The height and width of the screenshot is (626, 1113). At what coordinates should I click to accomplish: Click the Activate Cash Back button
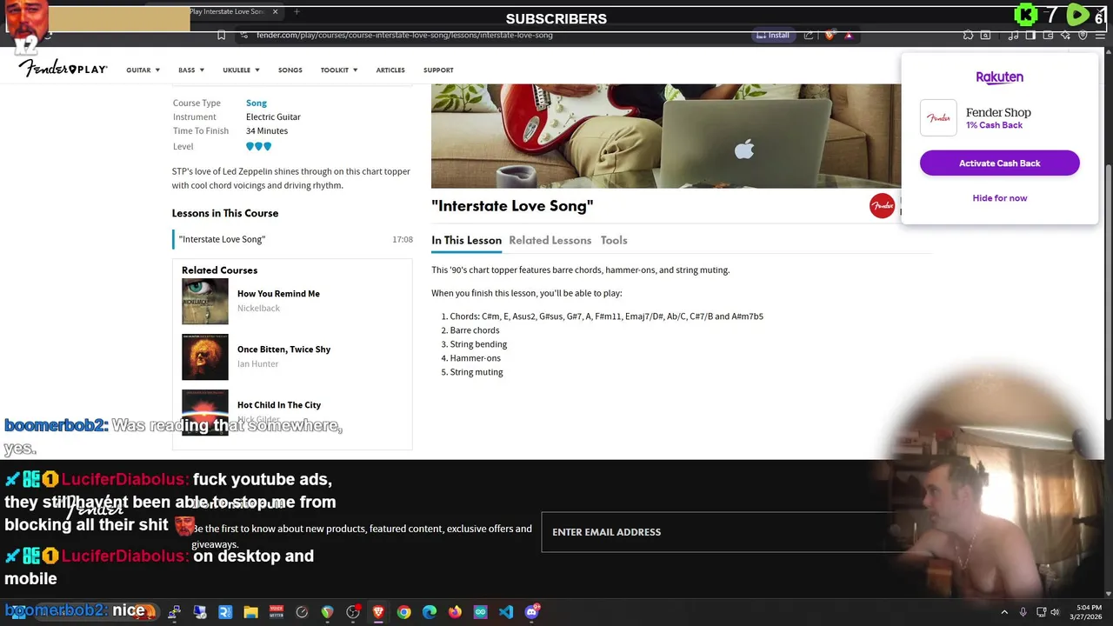(1000, 163)
